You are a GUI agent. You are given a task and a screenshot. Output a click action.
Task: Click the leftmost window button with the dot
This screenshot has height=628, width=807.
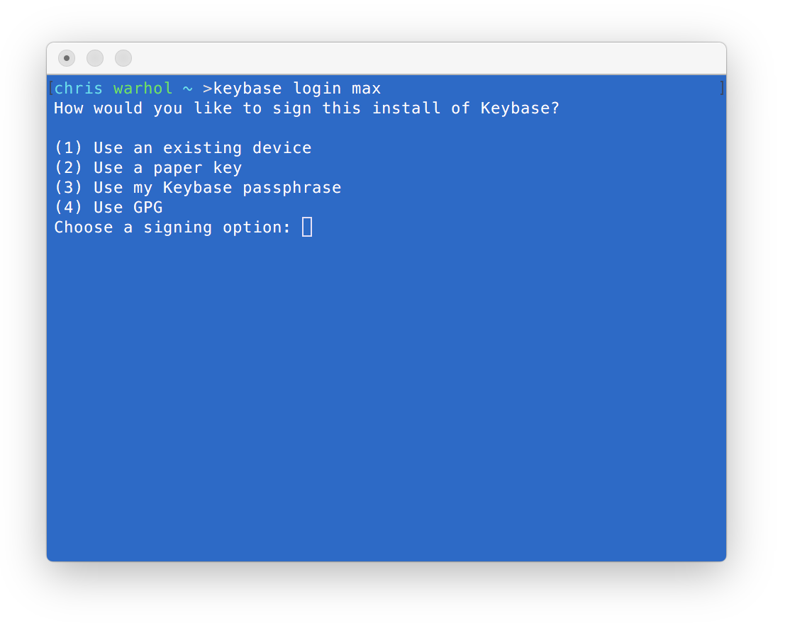point(67,58)
